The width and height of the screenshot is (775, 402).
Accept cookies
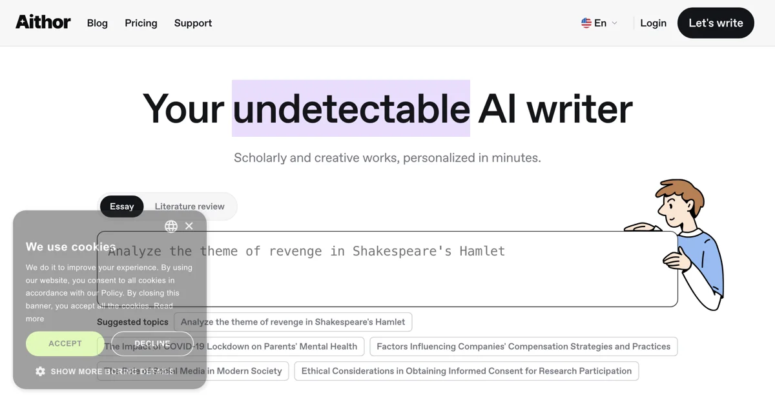[x=65, y=343]
